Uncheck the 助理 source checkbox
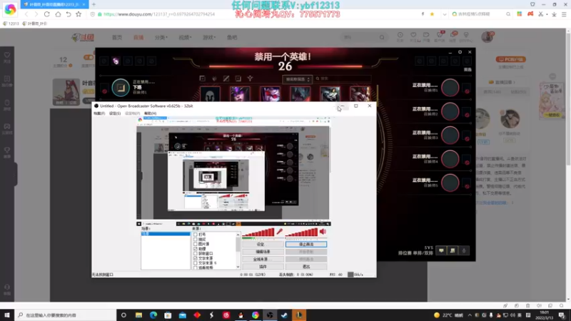Screen dimensions: 571x321 [x=196, y=248]
